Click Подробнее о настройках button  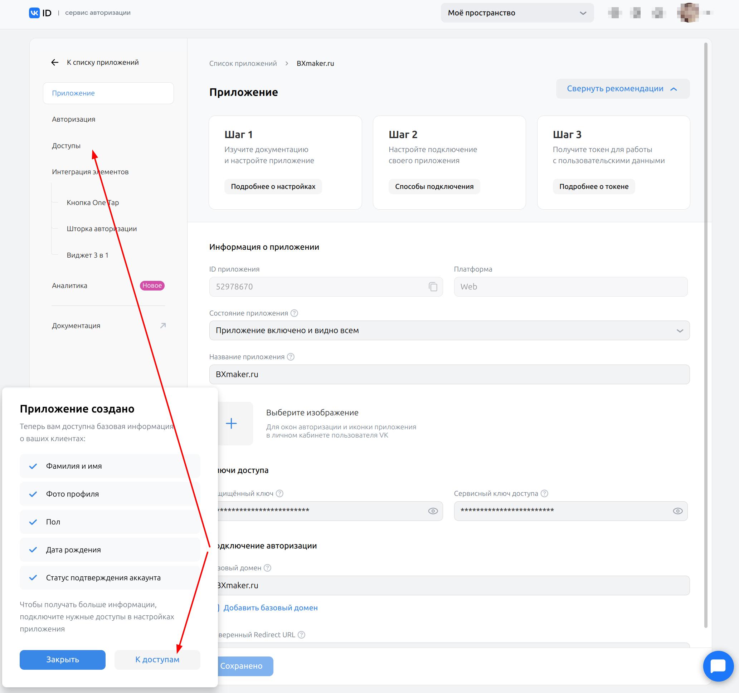[273, 186]
